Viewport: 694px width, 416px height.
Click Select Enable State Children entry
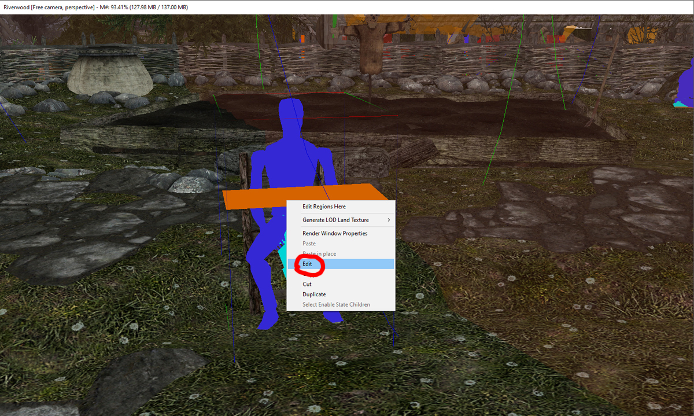click(x=336, y=304)
